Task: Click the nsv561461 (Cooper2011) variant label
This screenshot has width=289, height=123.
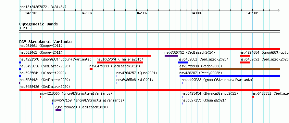Action: point(41,46)
